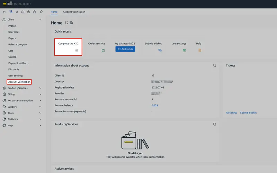Click the Billing calculator icon in sidebar
The image size is (277, 173).
[x=4, y=94]
